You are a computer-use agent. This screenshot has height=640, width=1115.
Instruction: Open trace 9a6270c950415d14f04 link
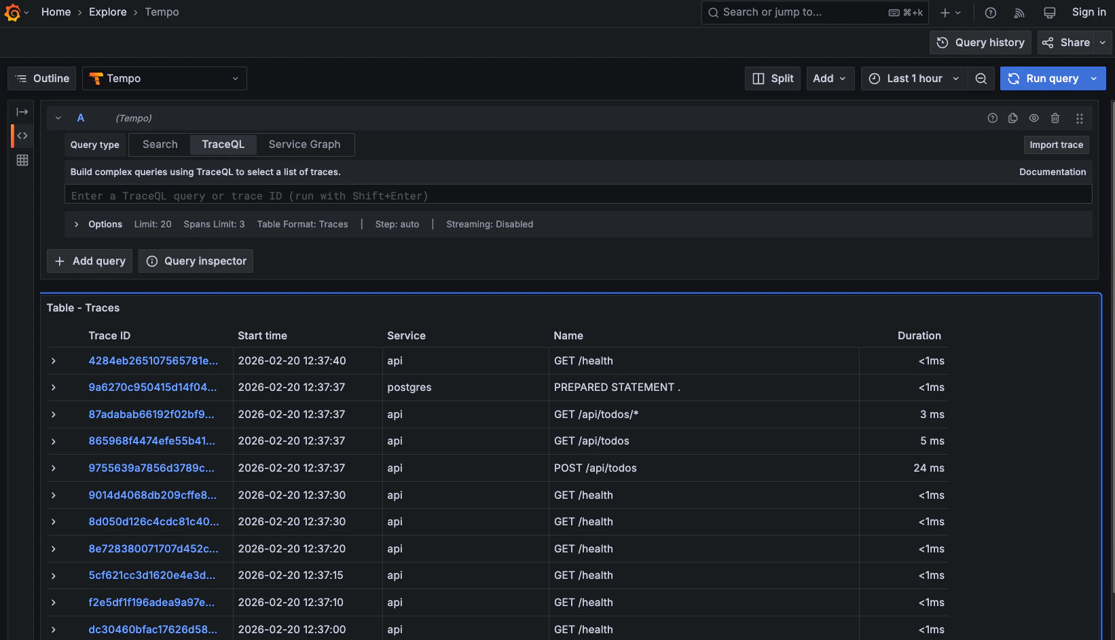153,388
